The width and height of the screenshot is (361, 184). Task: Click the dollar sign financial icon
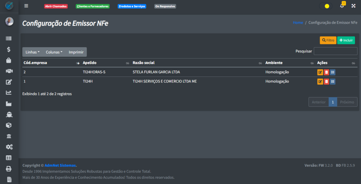[9, 50]
